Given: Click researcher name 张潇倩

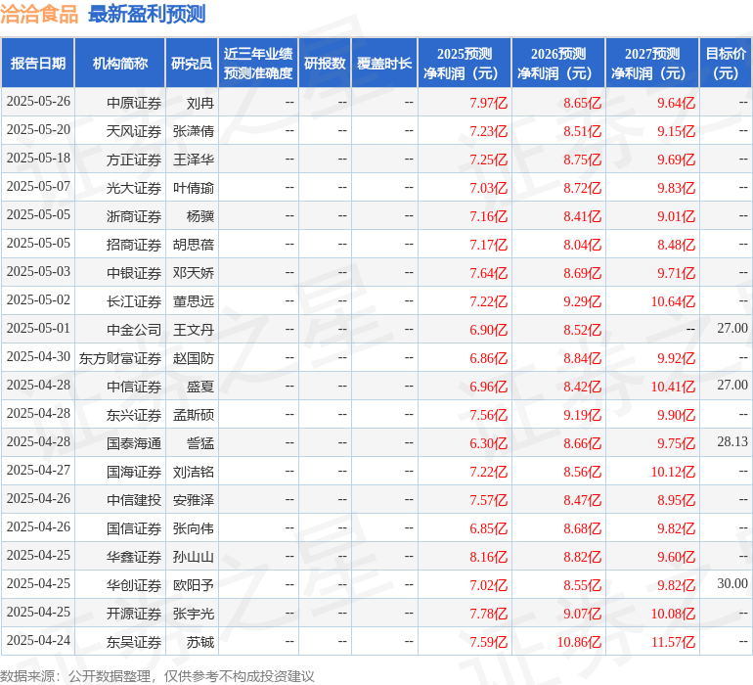Looking at the screenshot, I should click(194, 131).
